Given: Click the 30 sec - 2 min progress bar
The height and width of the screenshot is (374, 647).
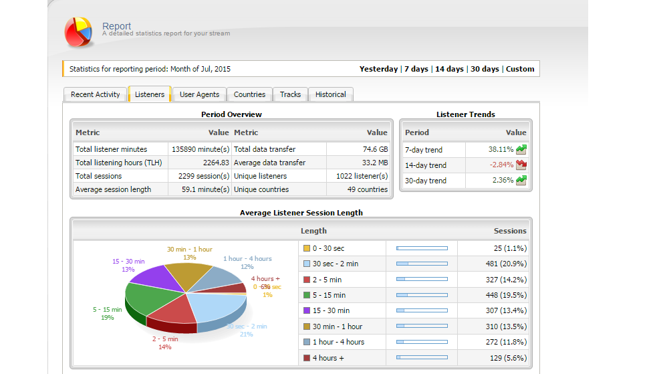Looking at the screenshot, I should point(422,264).
